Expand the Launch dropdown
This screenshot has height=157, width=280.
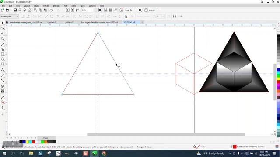(x=158, y=10)
